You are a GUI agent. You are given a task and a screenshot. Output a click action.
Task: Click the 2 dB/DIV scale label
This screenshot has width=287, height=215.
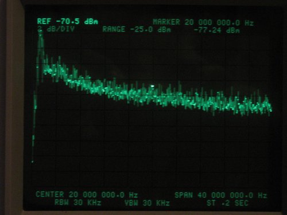tap(56, 29)
